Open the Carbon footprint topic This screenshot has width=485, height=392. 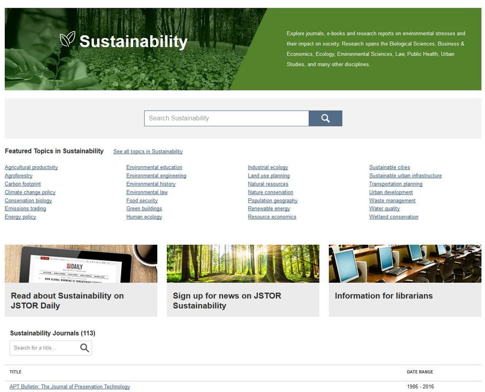(x=23, y=184)
